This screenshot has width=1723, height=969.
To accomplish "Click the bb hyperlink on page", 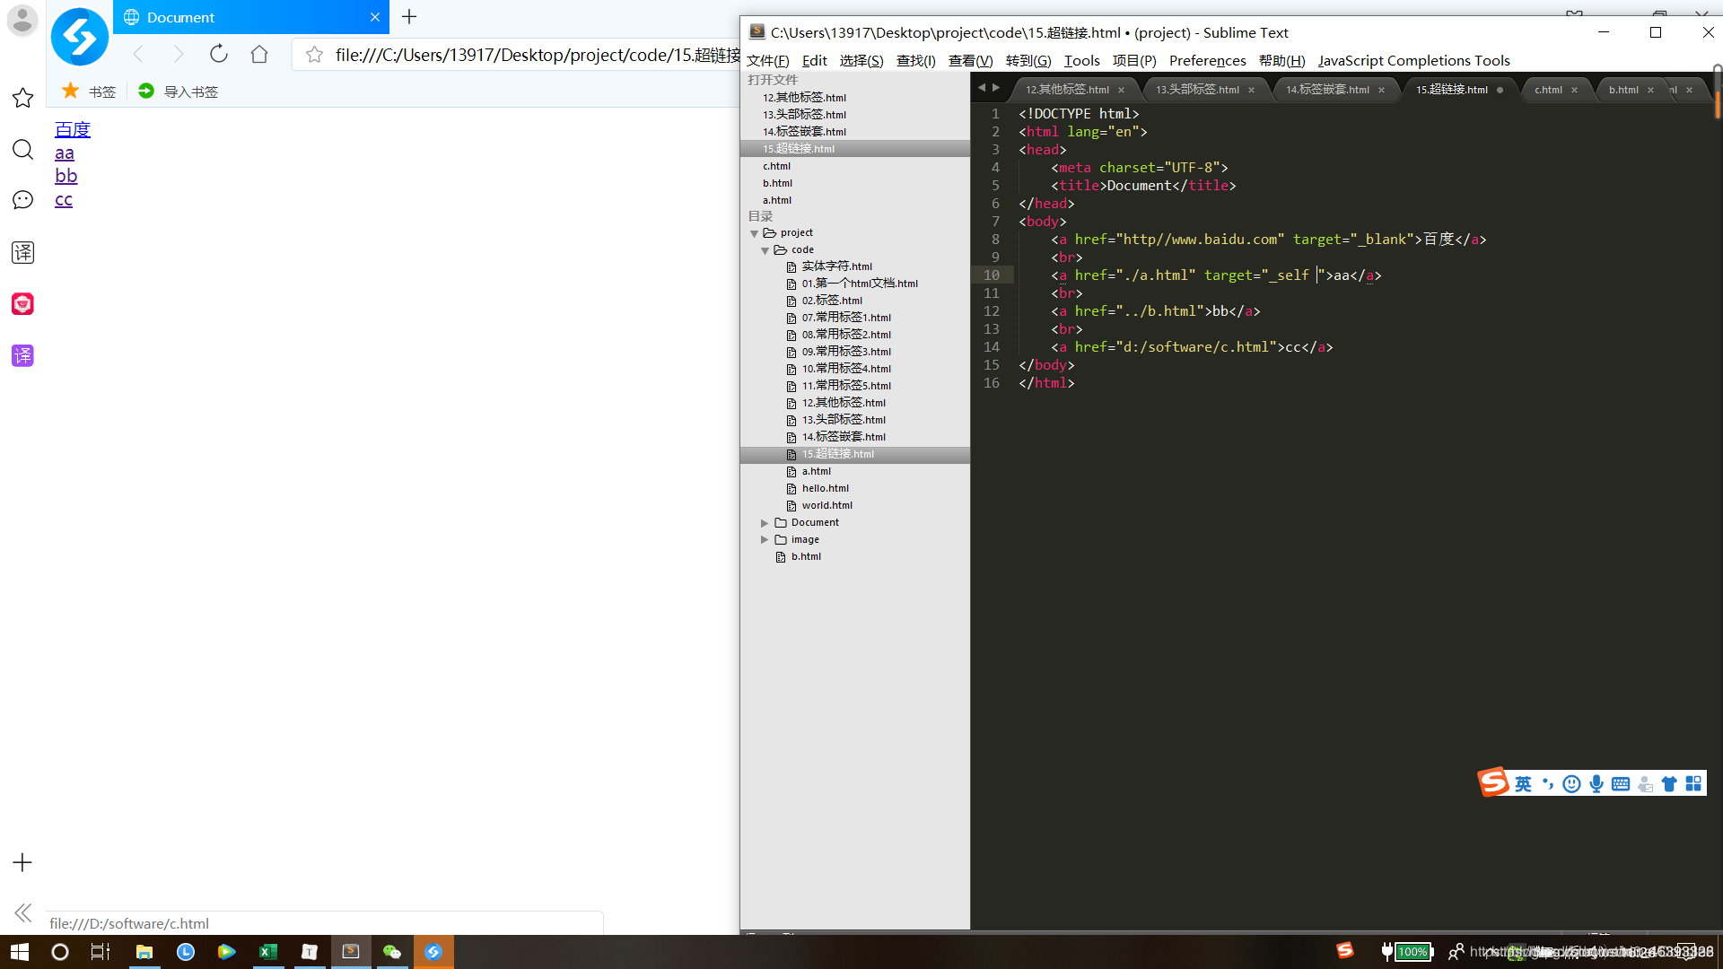I will (66, 176).
